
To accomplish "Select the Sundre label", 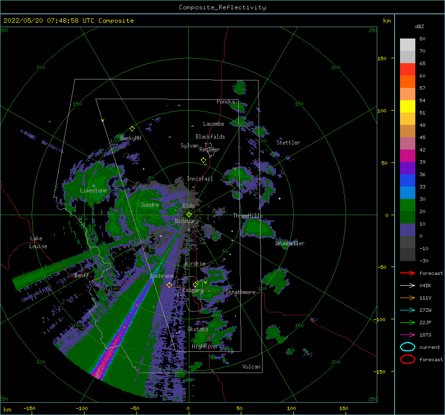I will click(150, 204).
